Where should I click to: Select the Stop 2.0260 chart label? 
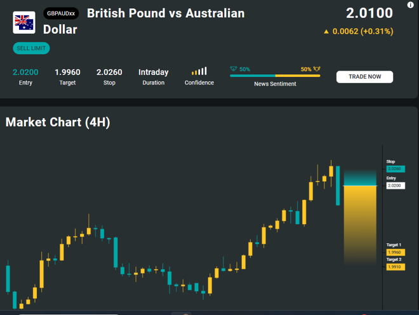(396, 169)
